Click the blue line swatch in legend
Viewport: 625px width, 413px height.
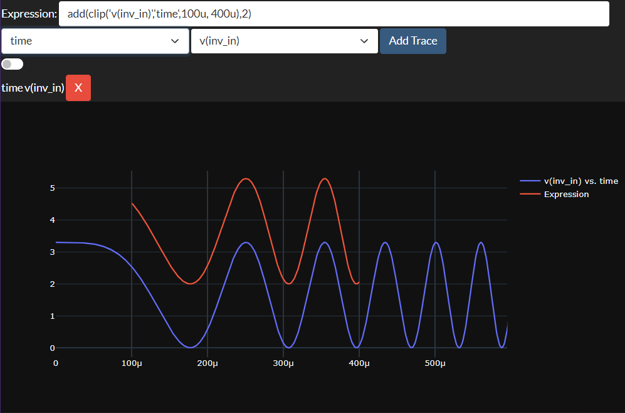click(x=530, y=181)
